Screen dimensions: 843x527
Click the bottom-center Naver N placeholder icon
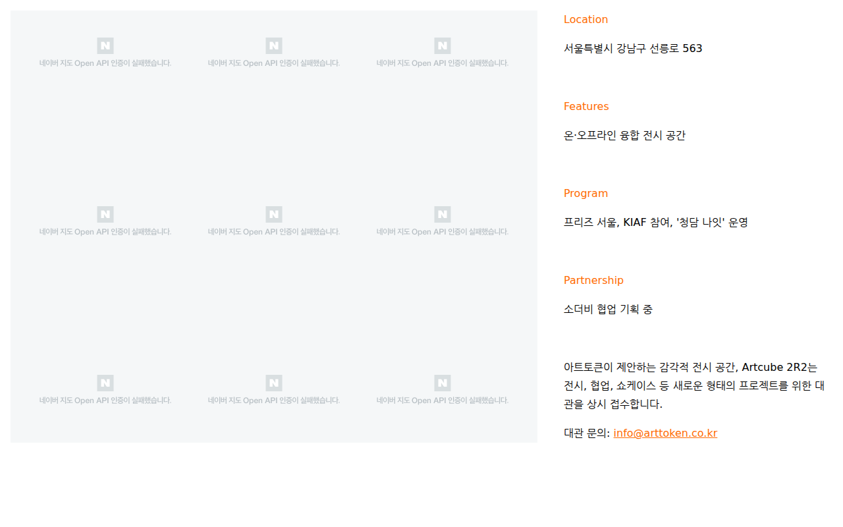[x=274, y=383]
